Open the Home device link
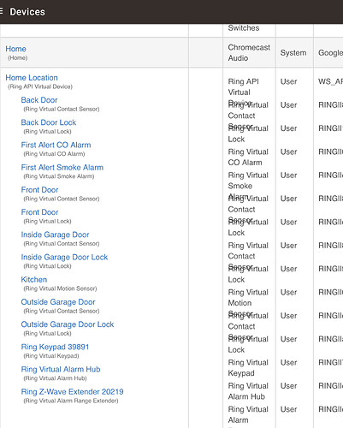 point(16,49)
